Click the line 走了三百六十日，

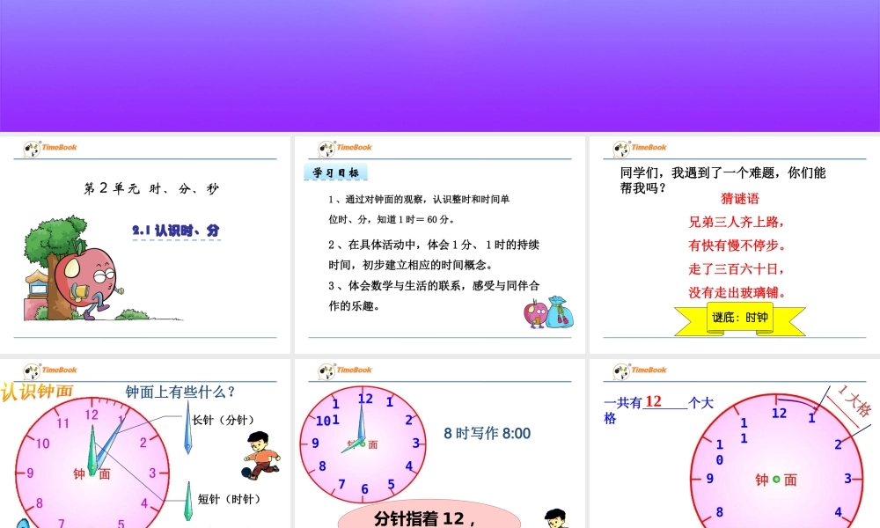point(737,269)
